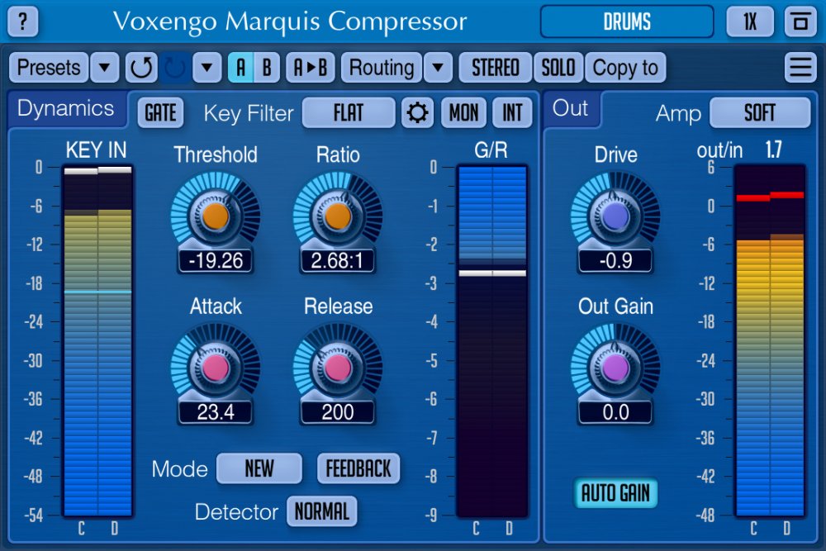
Task: Open the DRUMS instance name selector
Action: pyautogui.click(x=627, y=21)
